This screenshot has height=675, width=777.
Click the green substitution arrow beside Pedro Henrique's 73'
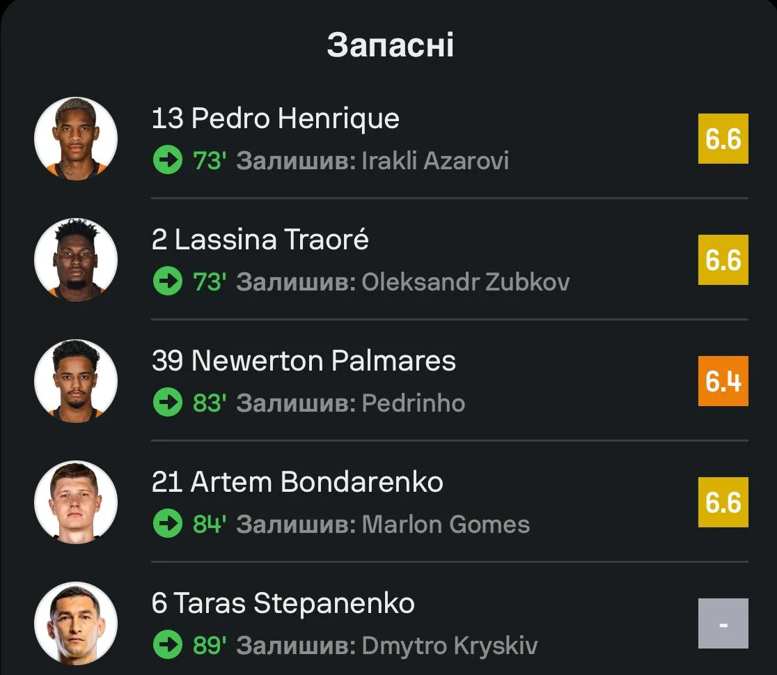tap(167, 161)
